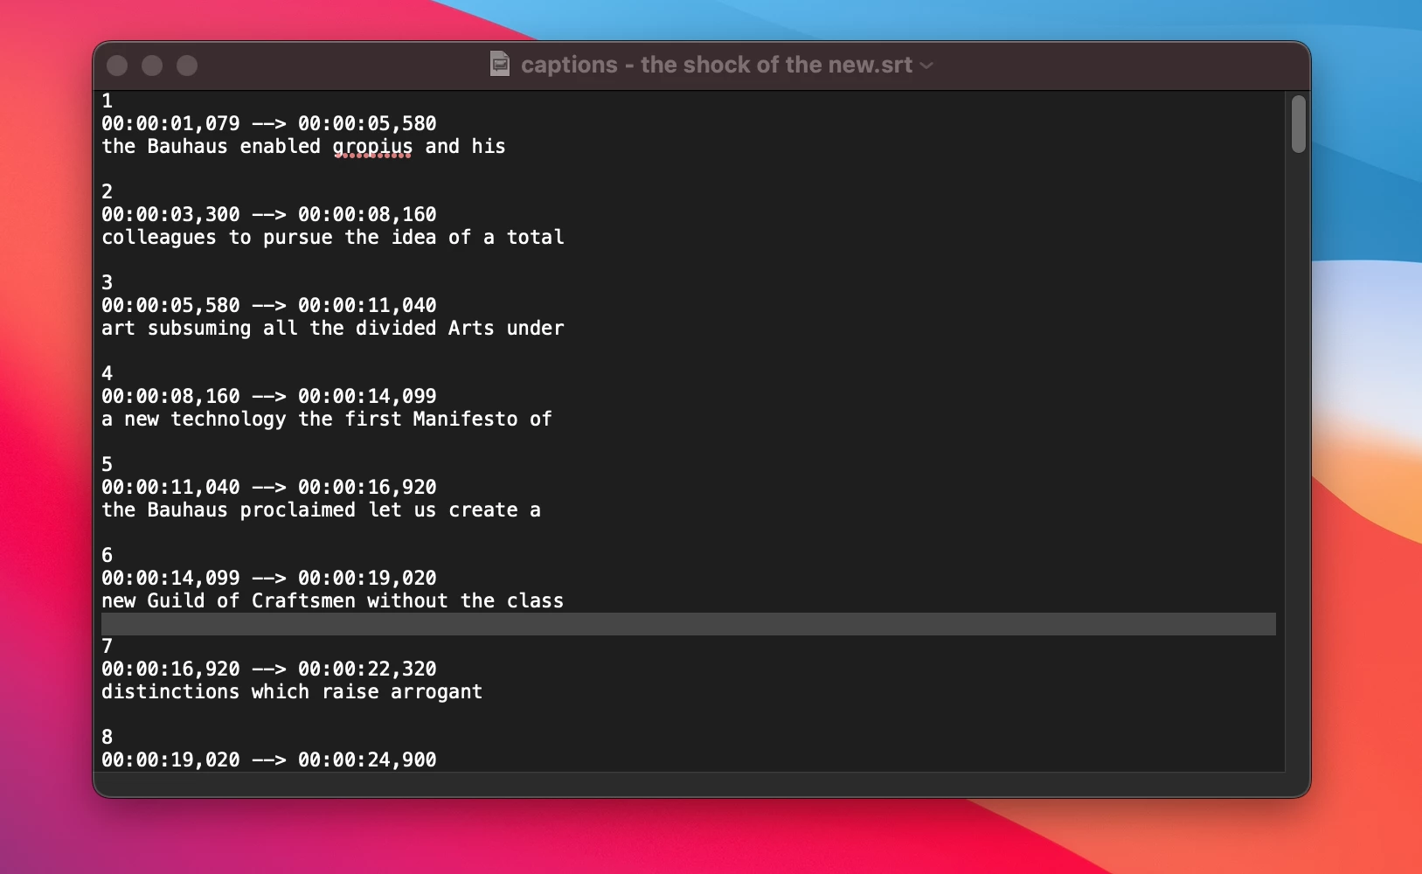Open the title dropdown chevron next to the filename
Image resolution: width=1422 pixels, height=874 pixels.
[926, 66]
